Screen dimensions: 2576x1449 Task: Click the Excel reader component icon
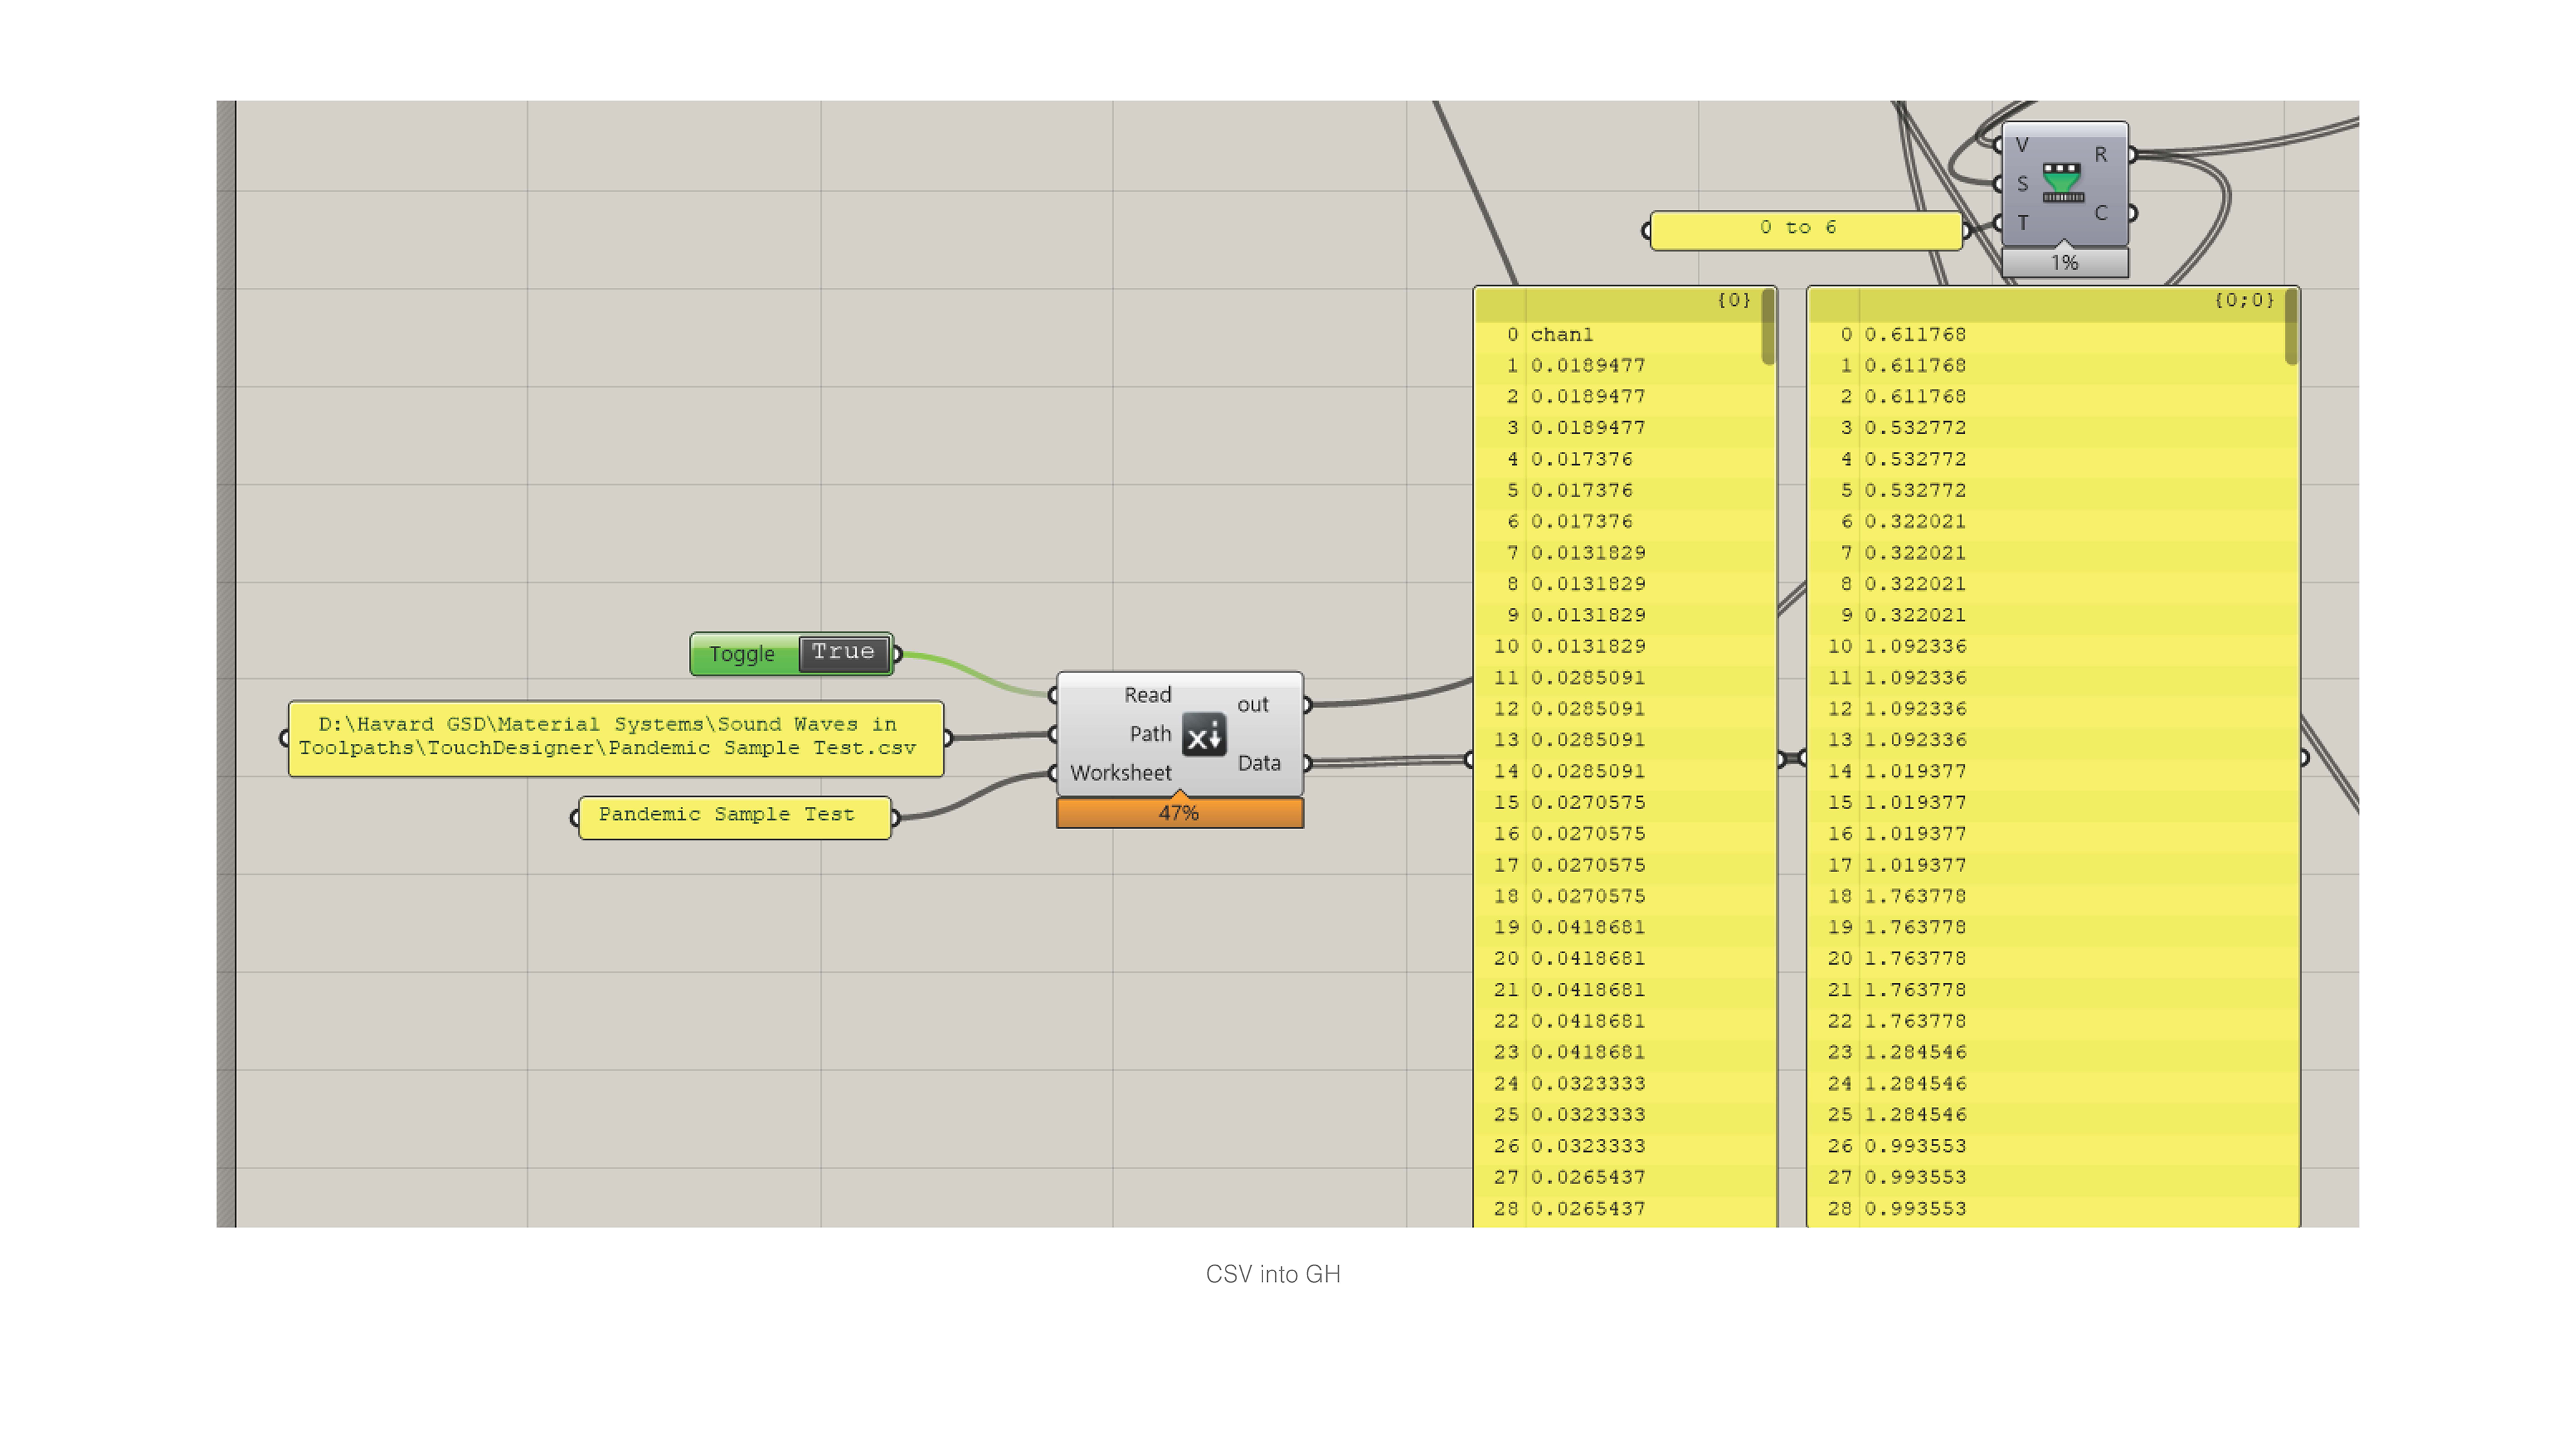[x=1204, y=735]
